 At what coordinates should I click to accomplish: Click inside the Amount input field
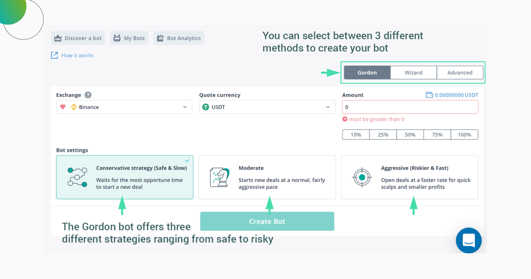409,107
